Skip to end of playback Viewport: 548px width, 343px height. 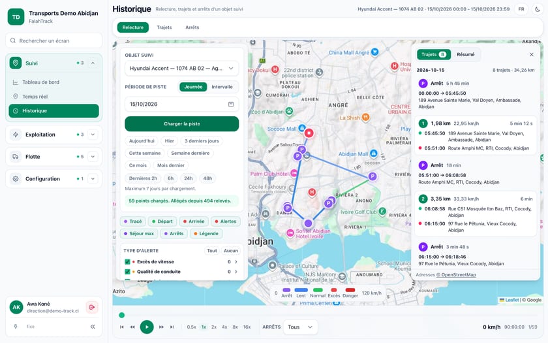click(172, 327)
